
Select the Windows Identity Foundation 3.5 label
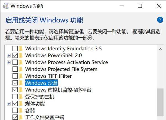coord(63,49)
